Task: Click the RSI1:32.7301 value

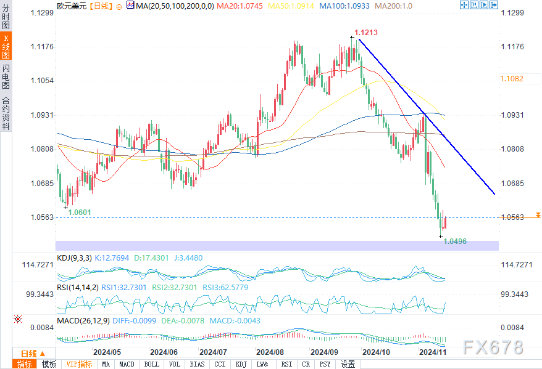Action: click(123, 288)
